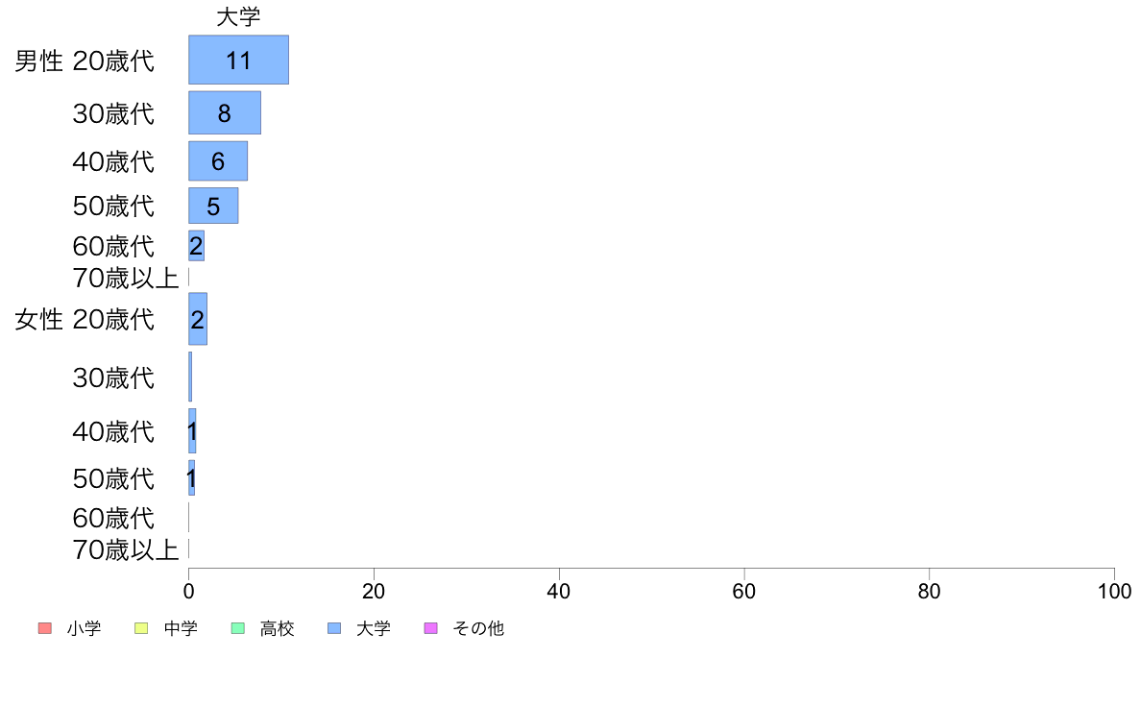Click the 40 axis tick label
The image size is (1141, 707).
point(559,591)
